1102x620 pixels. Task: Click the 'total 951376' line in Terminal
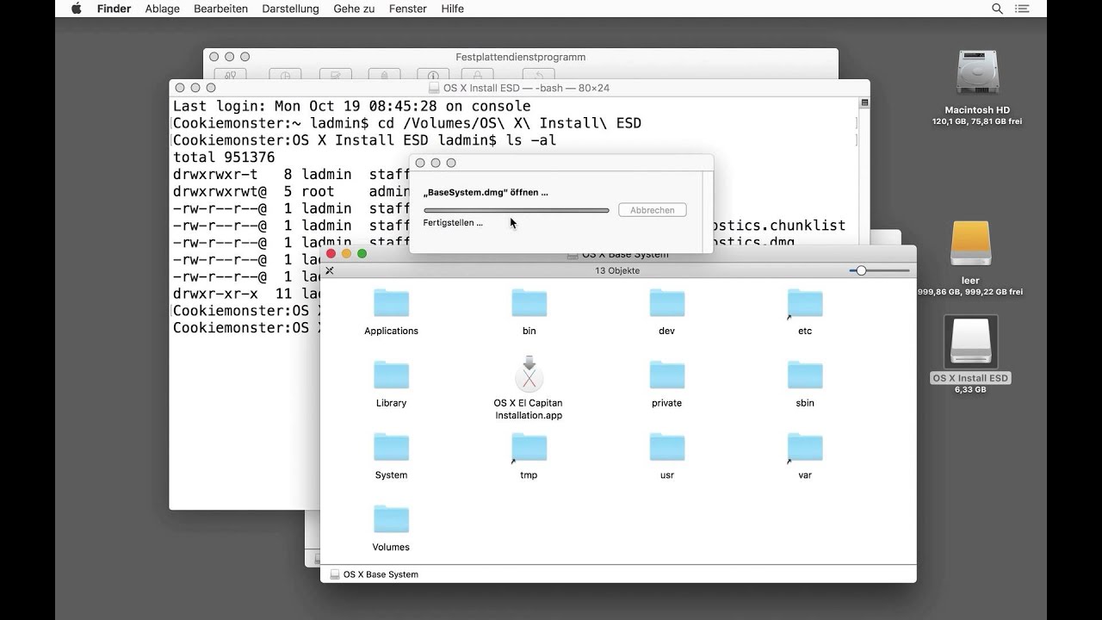click(224, 158)
